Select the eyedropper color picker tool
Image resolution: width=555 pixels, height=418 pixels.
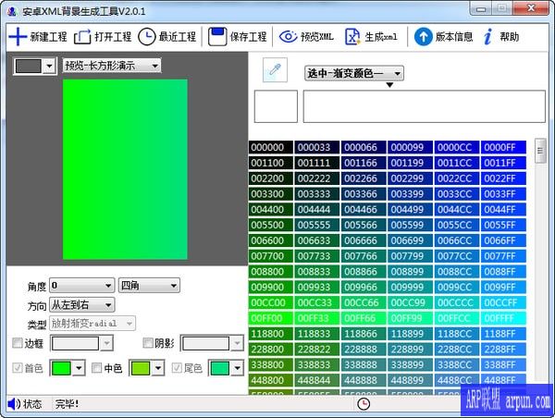point(274,69)
